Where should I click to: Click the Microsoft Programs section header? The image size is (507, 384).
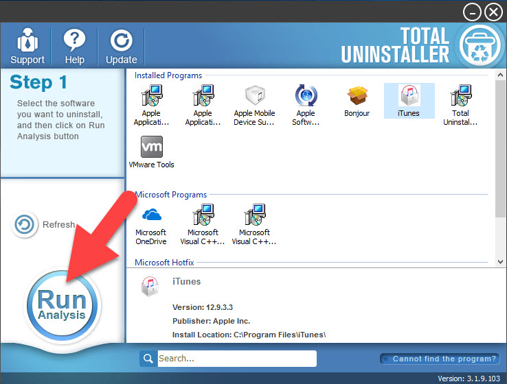(x=171, y=195)
